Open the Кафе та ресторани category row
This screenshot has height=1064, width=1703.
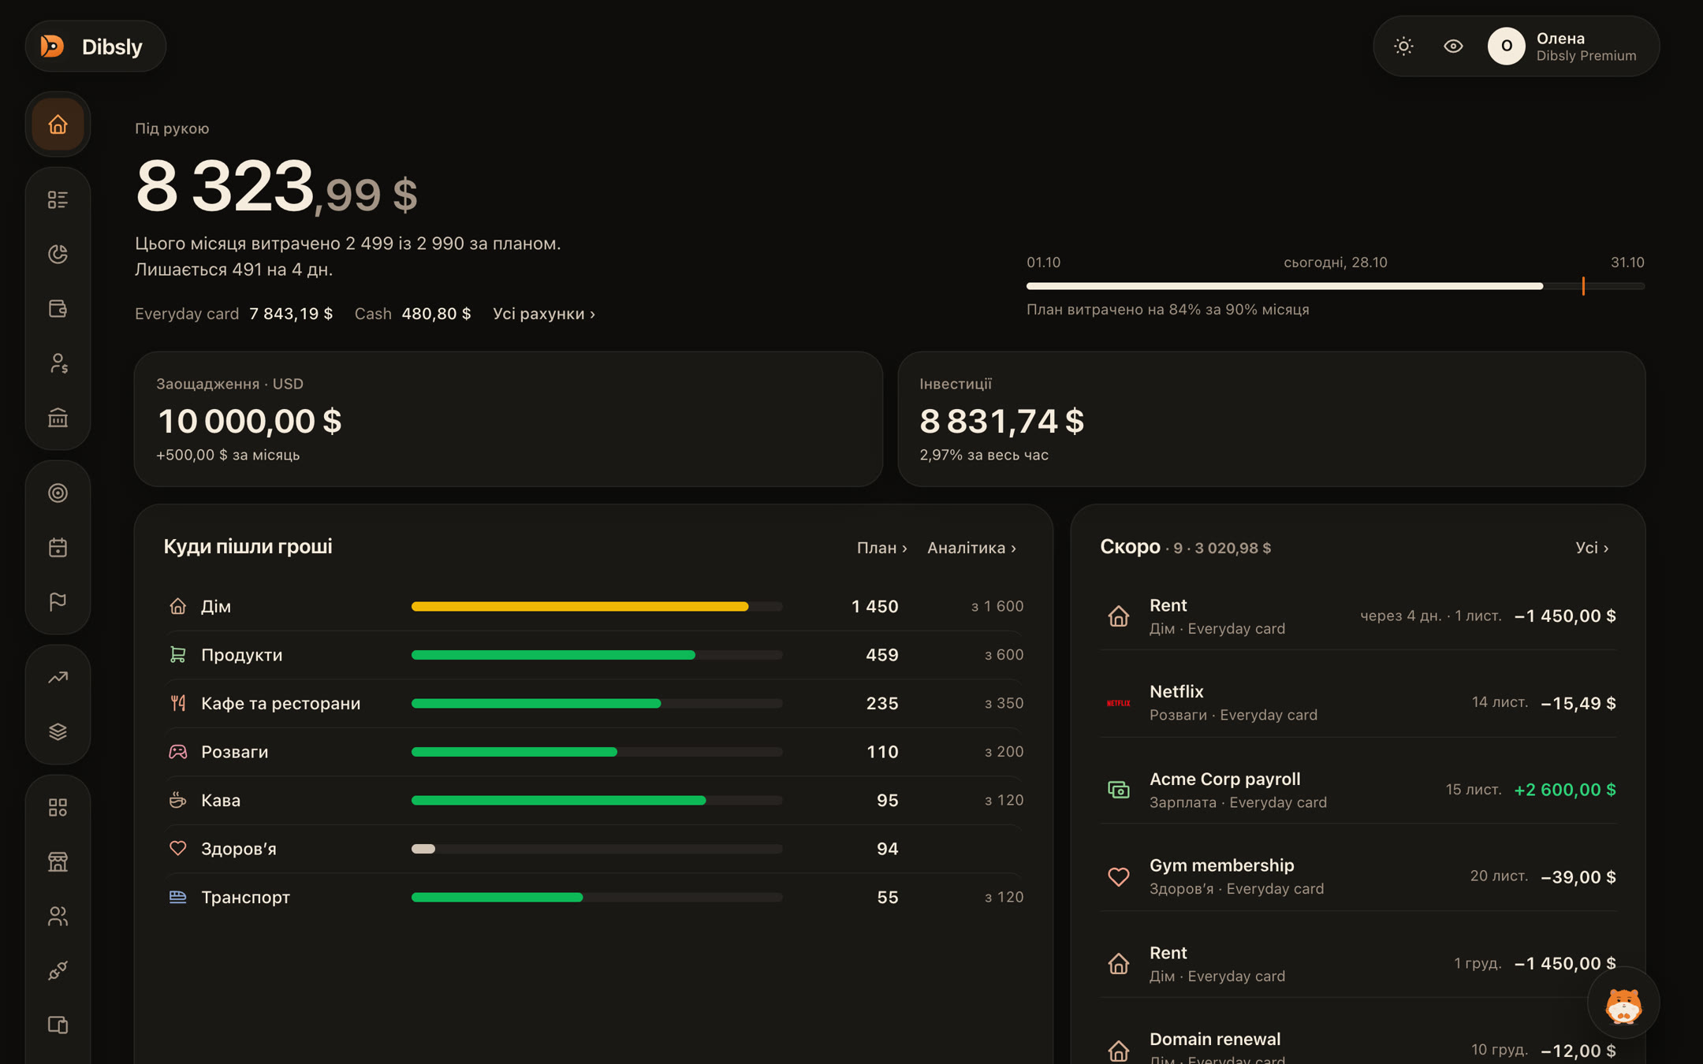(x=595, y=703)
